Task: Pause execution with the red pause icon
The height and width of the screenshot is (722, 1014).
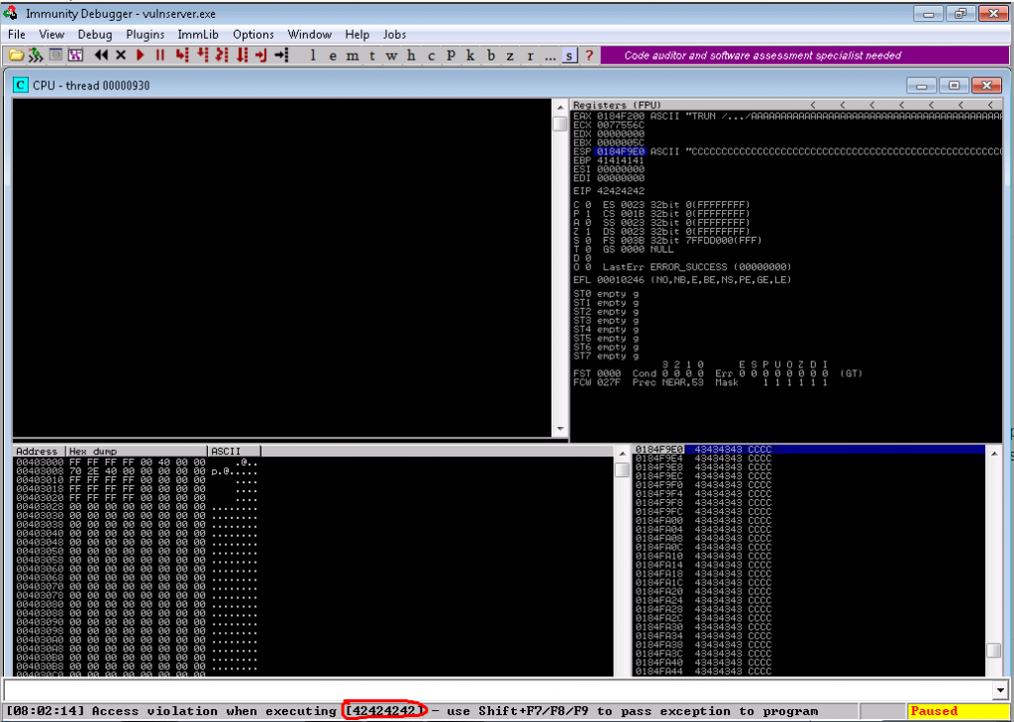Action: tap(159, 55)
